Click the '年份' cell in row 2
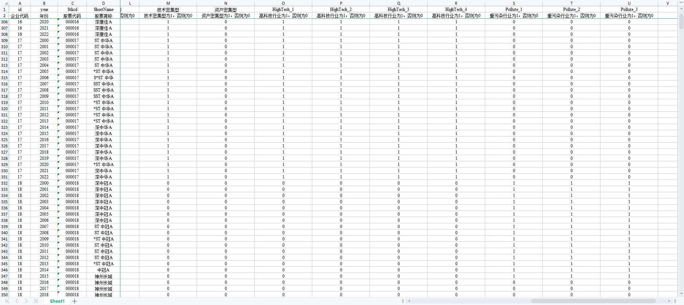The height and width of the screenshot is (305, 684). [44, 16]
